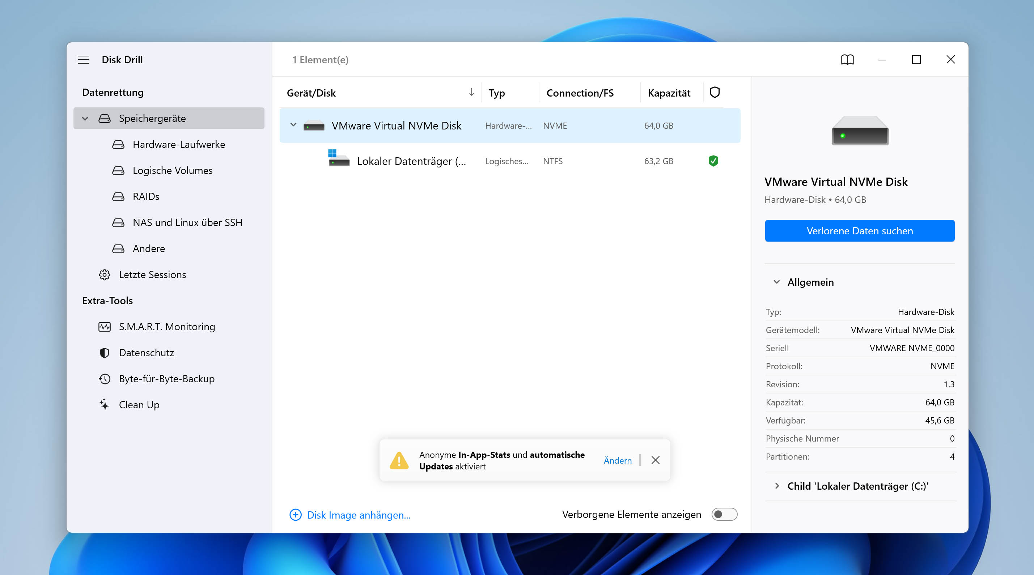Click the sort arrow in Gerät/Disk column
The height and width of the screenshot is (575, 1034).
[x=471, y=92]
